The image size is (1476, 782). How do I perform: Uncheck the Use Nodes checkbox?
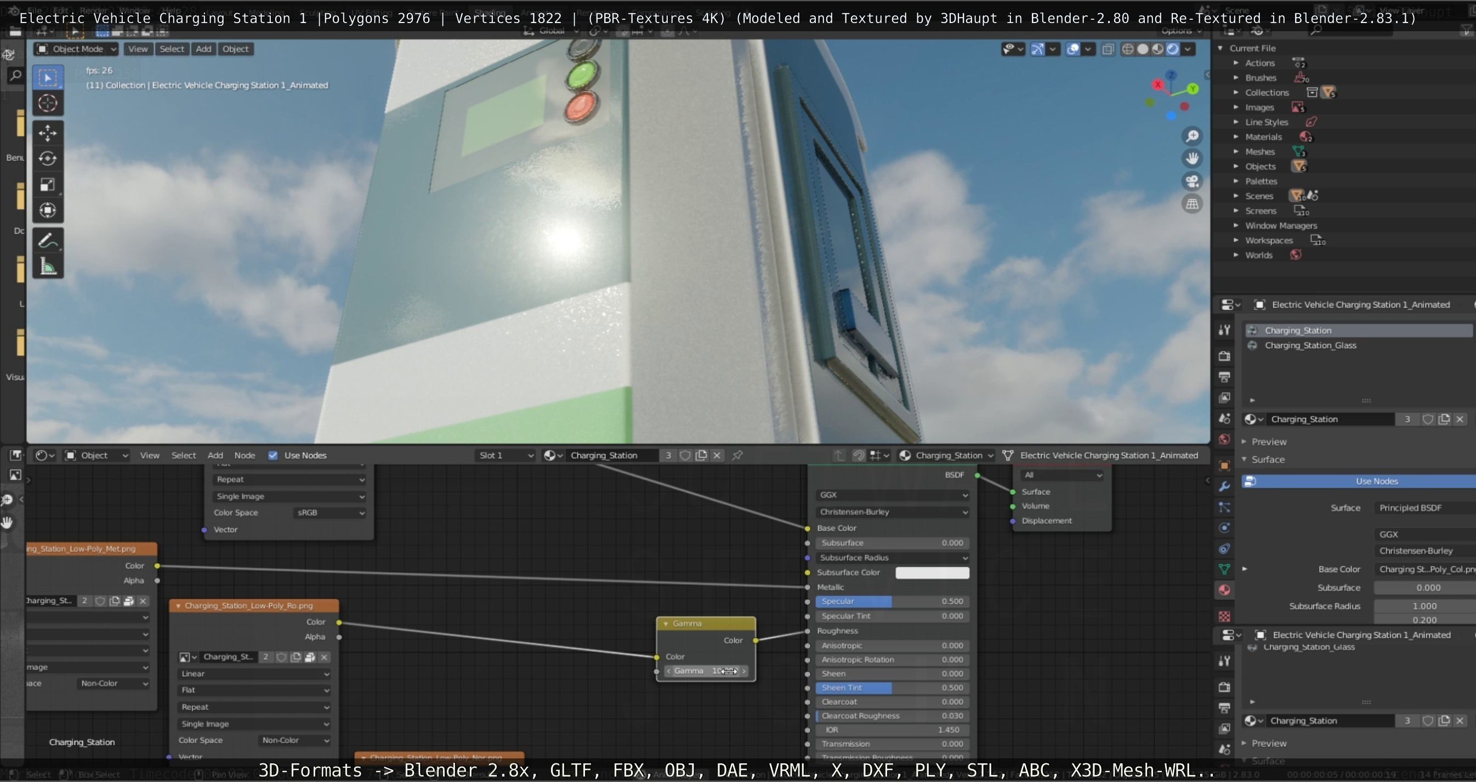(x=273, y=456)
